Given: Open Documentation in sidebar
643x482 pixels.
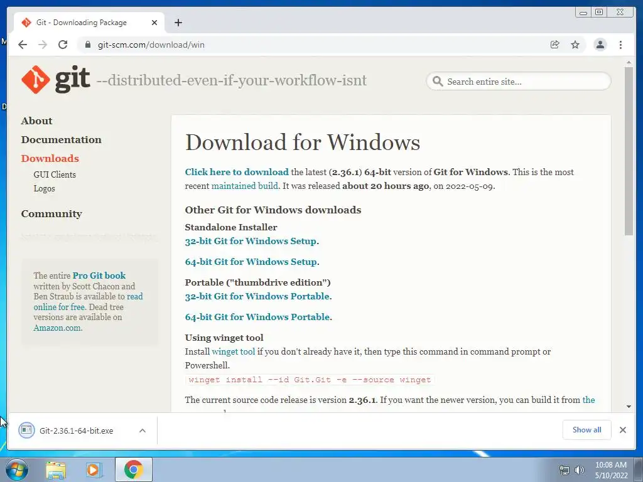Looking at the screenshot, I should pyautogui.click(x=61, y=140).
